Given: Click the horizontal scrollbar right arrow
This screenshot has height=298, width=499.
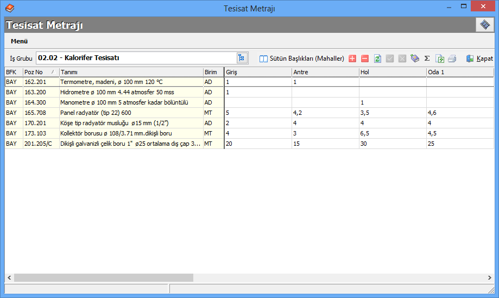Looking at the screenshot, I should point(490,277).
